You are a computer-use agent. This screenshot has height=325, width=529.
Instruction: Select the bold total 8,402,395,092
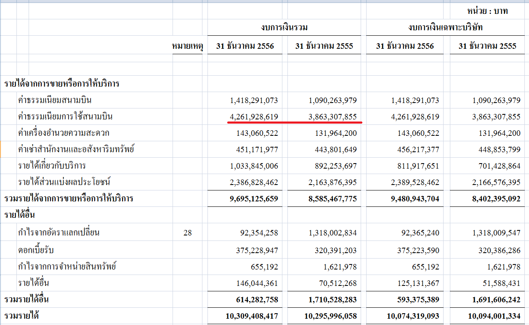click(x=496, y=199)
